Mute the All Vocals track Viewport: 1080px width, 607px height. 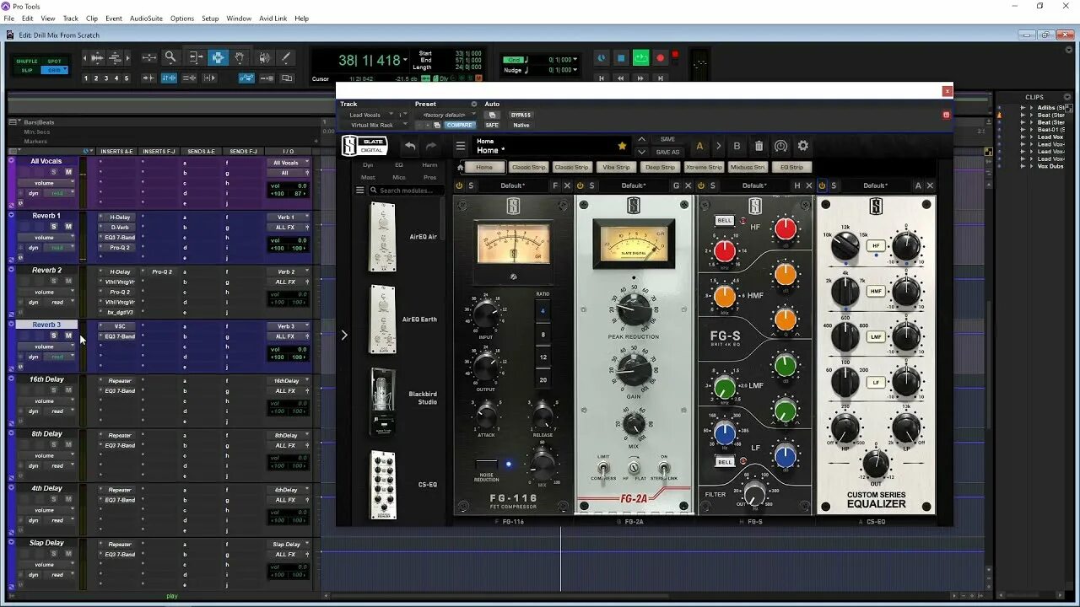(x=68, y=172)
